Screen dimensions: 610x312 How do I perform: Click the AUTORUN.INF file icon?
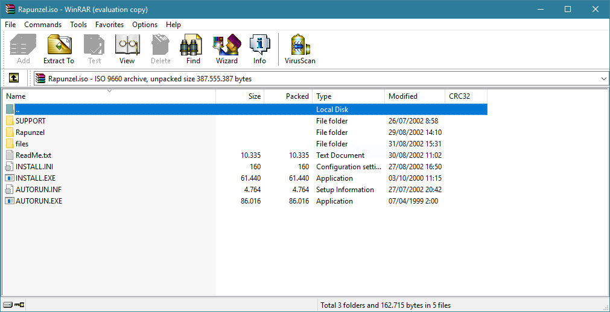click(9, 190)
